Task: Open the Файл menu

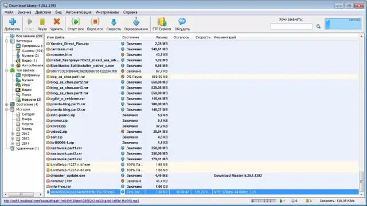Action: [x=9, y=12]
